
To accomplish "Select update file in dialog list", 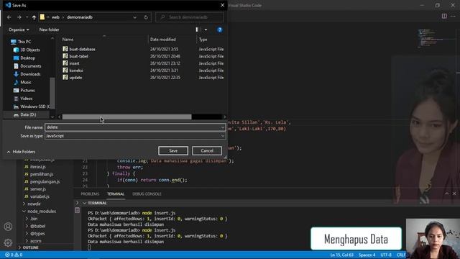I will click(x=75, y=78).
